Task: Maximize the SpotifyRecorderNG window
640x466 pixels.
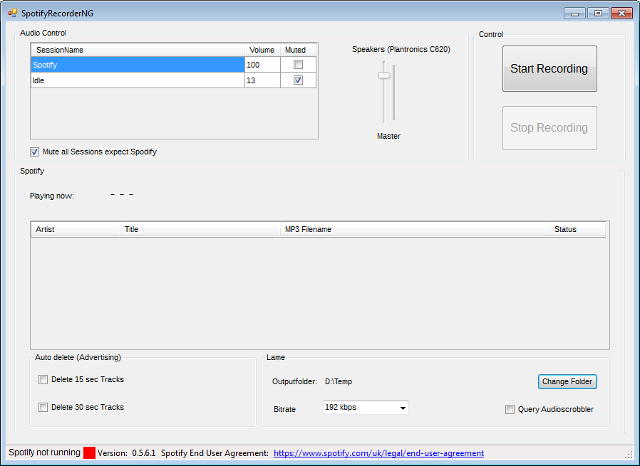Action: coord(598,14)
